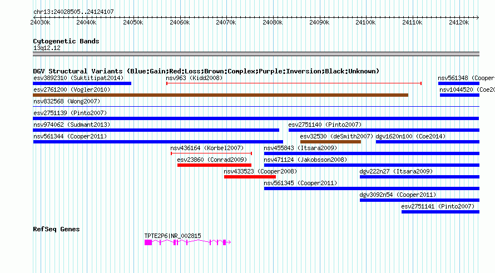Viewport: 495px width, 273px height.
Task: Open the esv23860 (Conrad2009) label
Action: click(212, 160)
